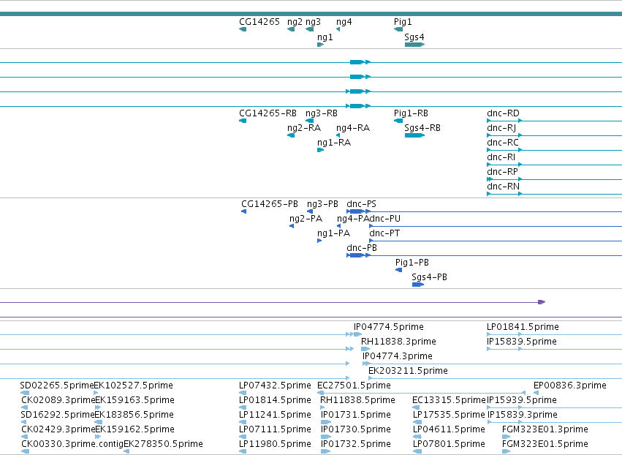Select the ng4-PA protein label

pos(352,219)
